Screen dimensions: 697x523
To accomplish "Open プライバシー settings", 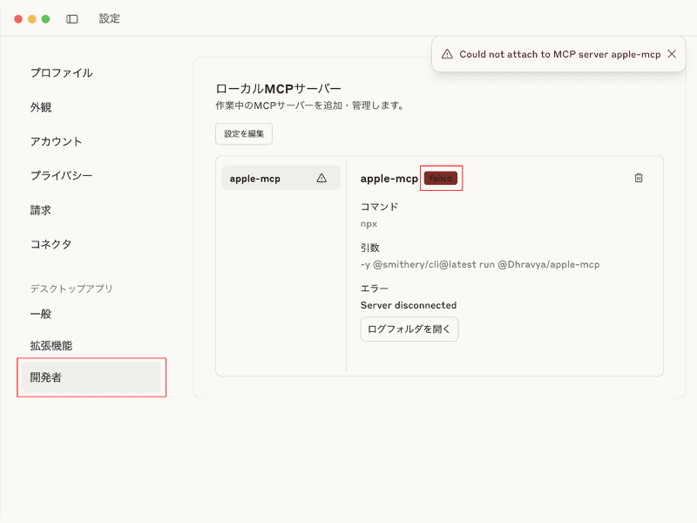I will [63, 175].
